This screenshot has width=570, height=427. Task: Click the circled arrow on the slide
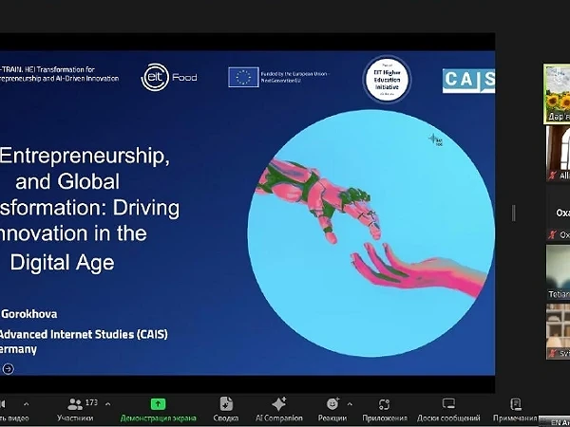[9, 368]
